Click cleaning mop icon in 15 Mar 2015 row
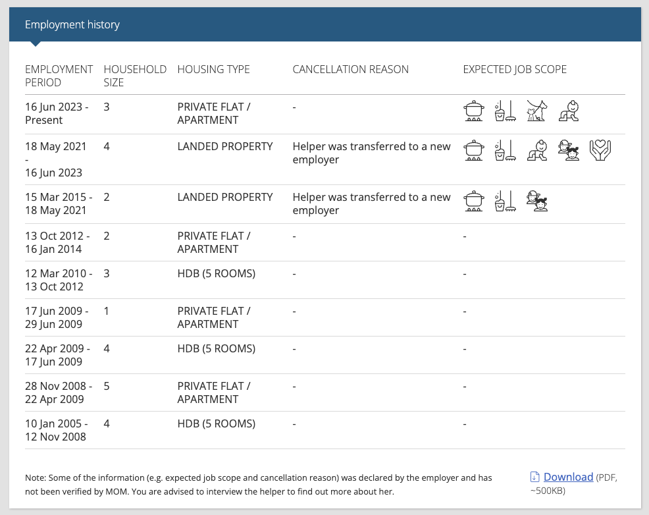The image size is (649, 515). [505, 201]
